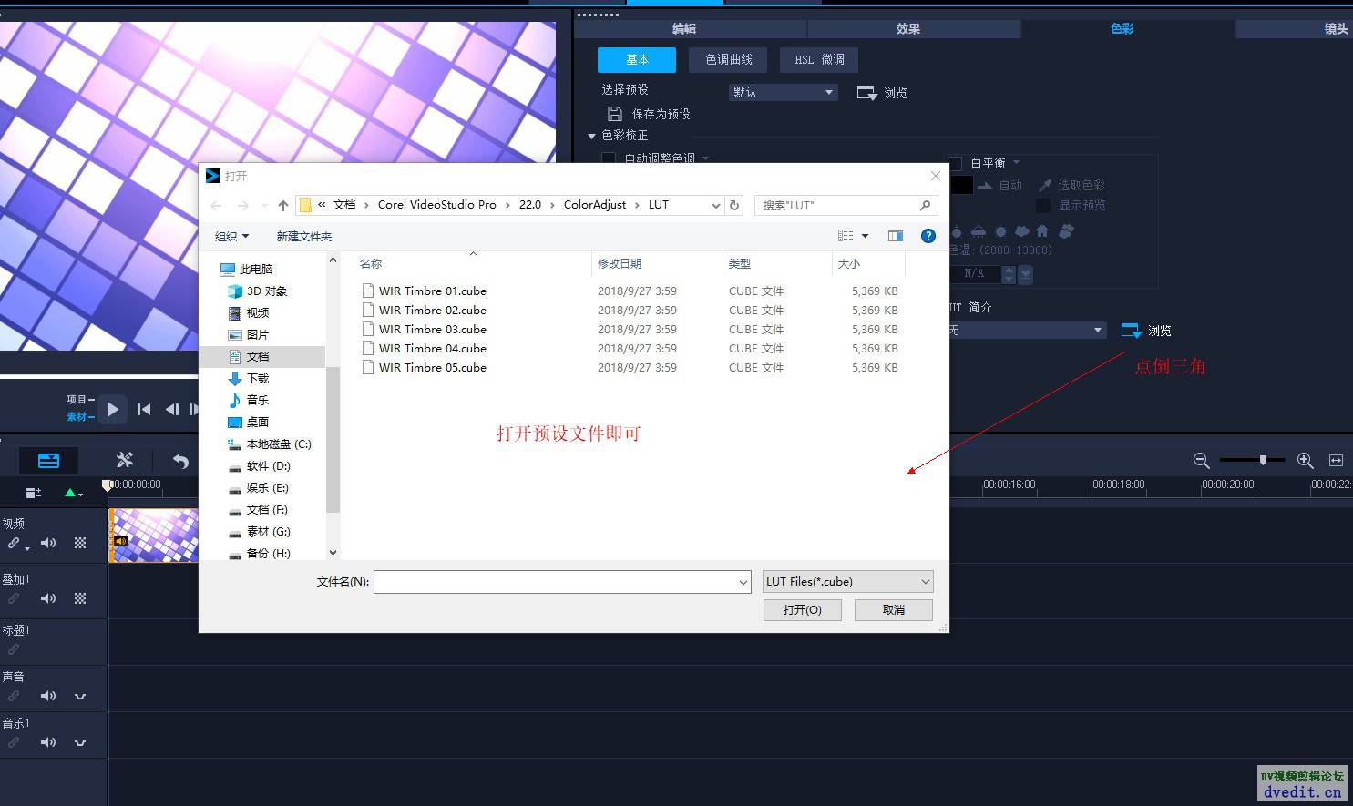The image size is (1353, 806).
Task: Click the timeline zoom slider handle
Action: (x=1263, y=461)
